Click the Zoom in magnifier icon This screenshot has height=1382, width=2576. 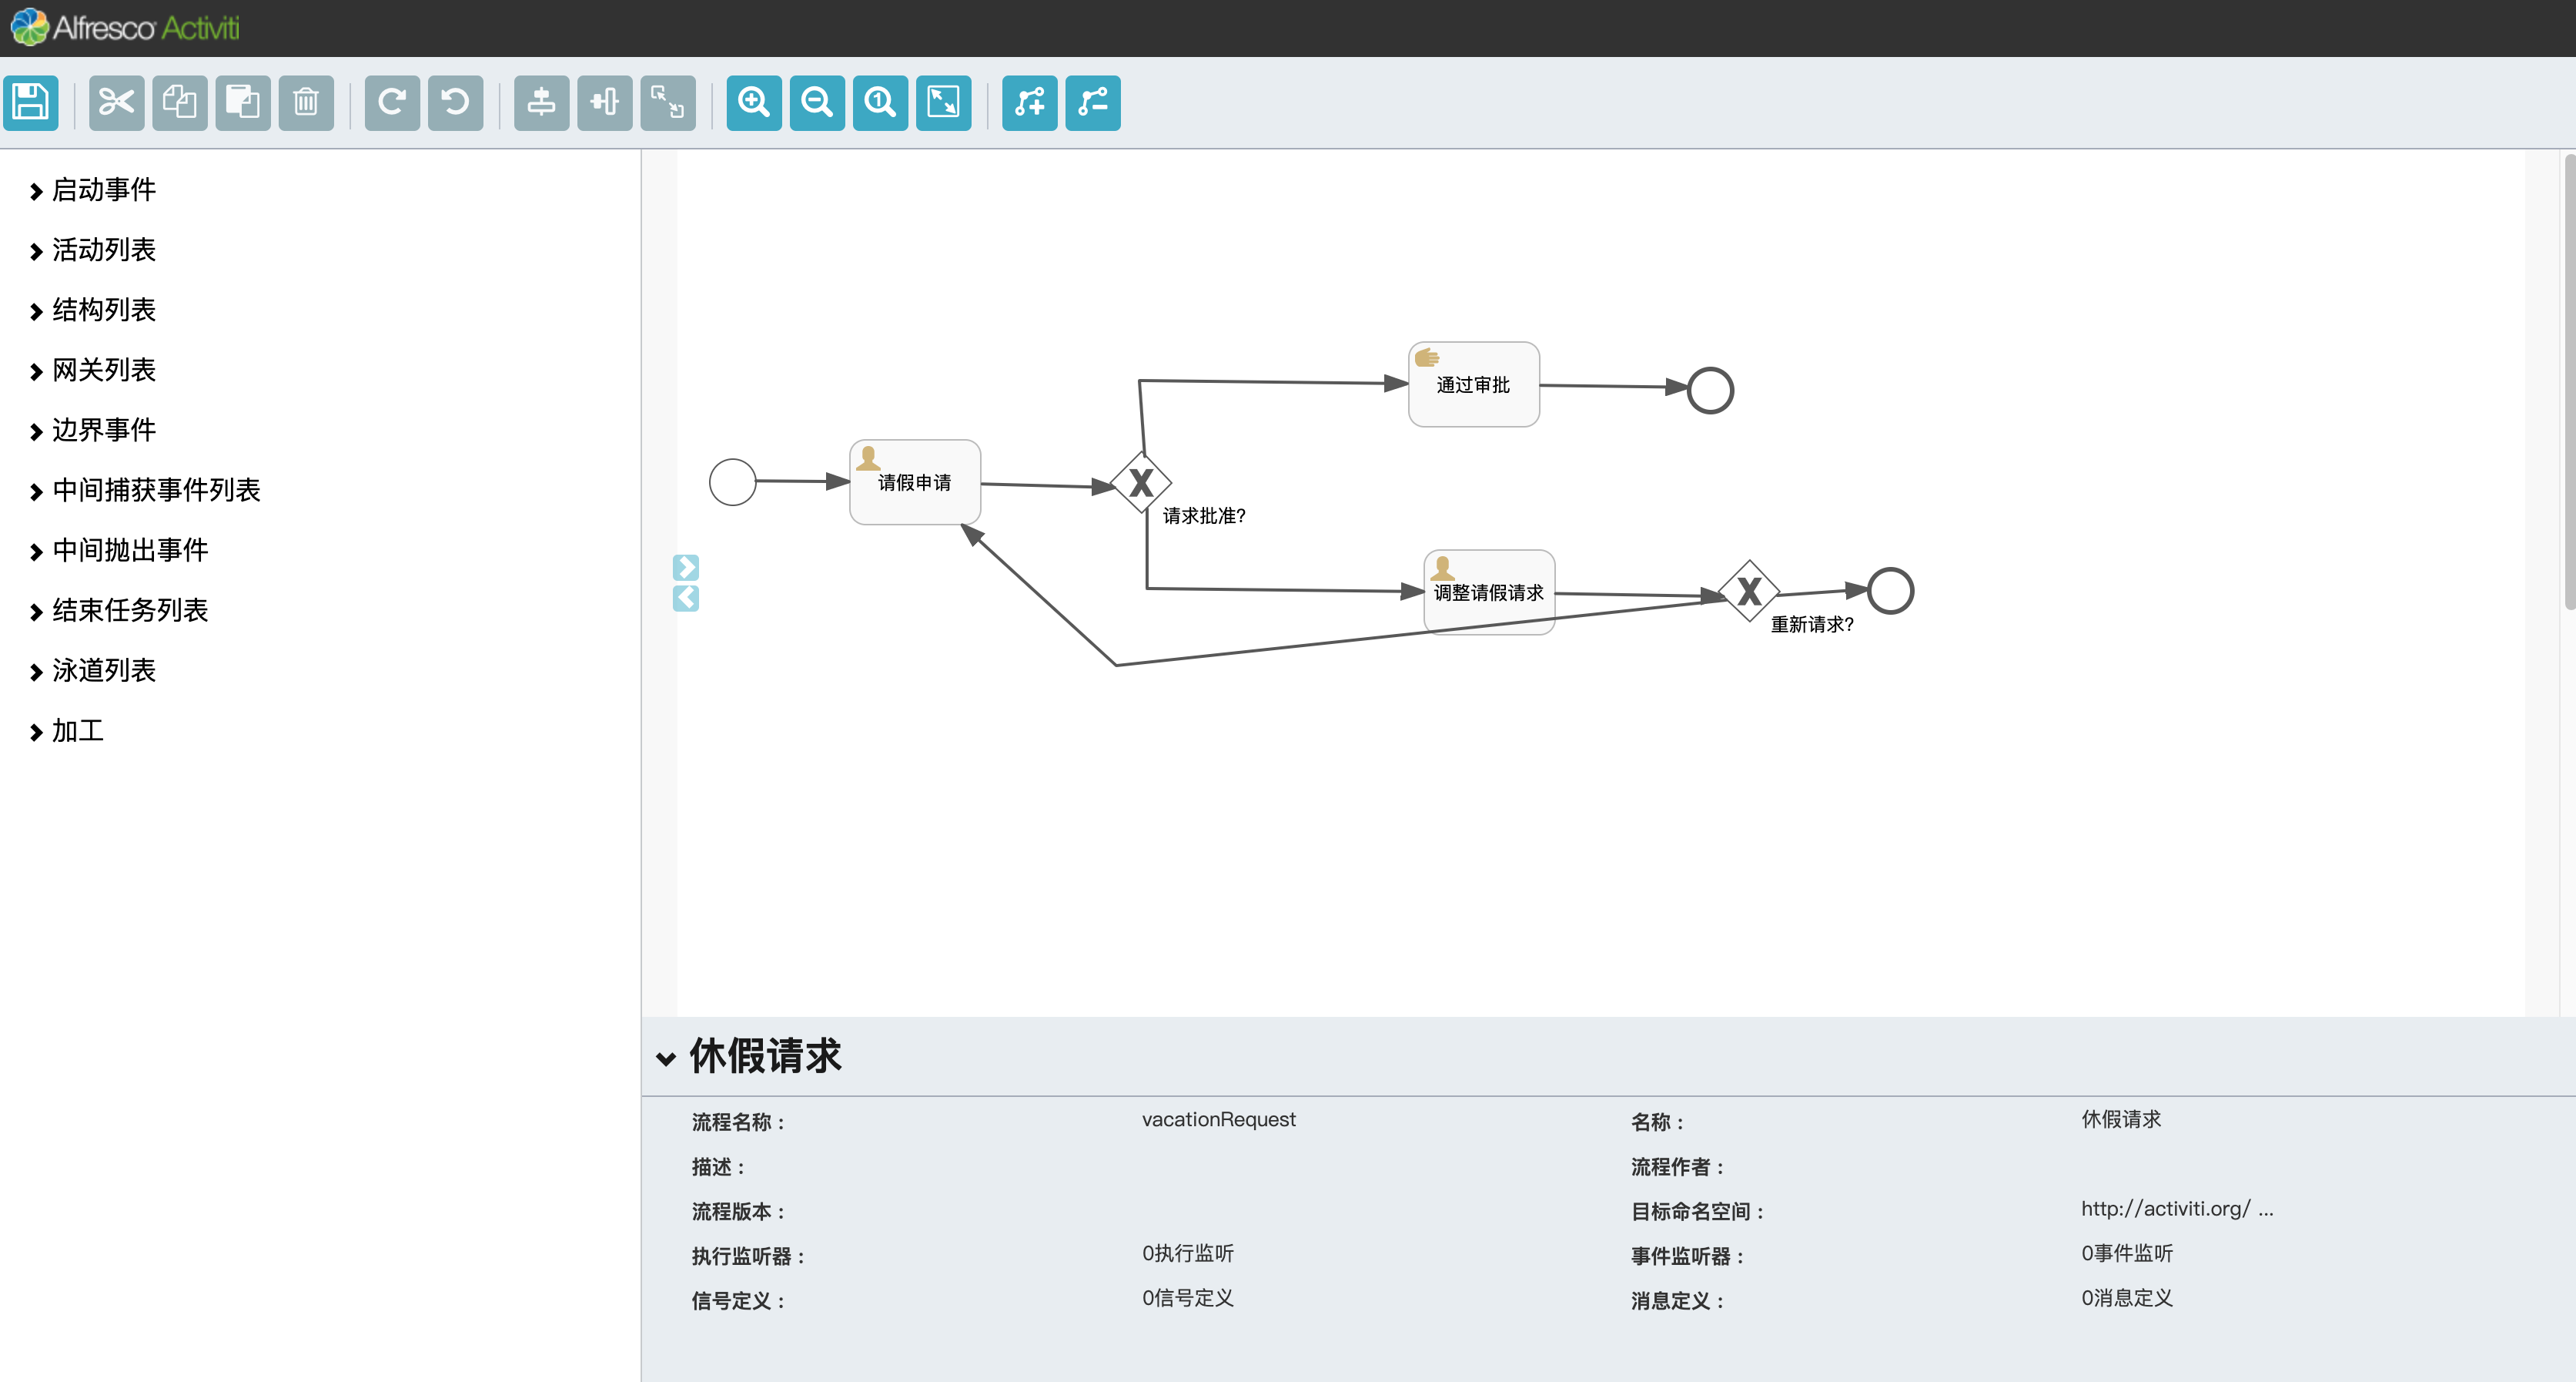(x=753, y=102)
